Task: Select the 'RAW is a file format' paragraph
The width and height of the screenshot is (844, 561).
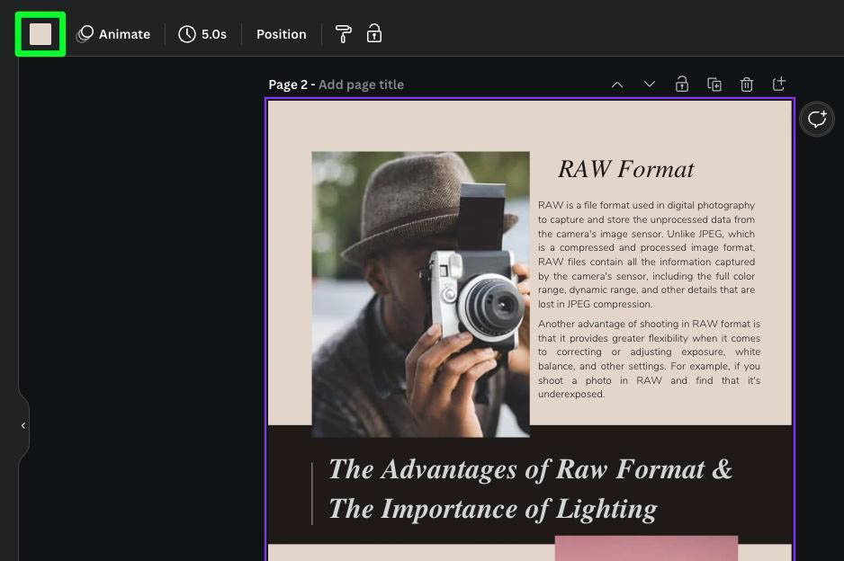Action: tap(646, 254)
